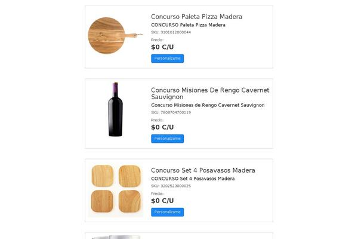Click Personalízame button for the coasters set

[x=167, y=212]
